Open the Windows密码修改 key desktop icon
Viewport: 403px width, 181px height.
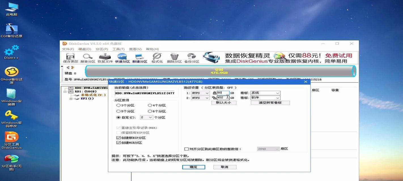(12, 119)
